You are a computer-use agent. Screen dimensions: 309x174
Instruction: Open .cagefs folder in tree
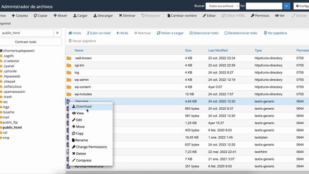click(8, 56)
